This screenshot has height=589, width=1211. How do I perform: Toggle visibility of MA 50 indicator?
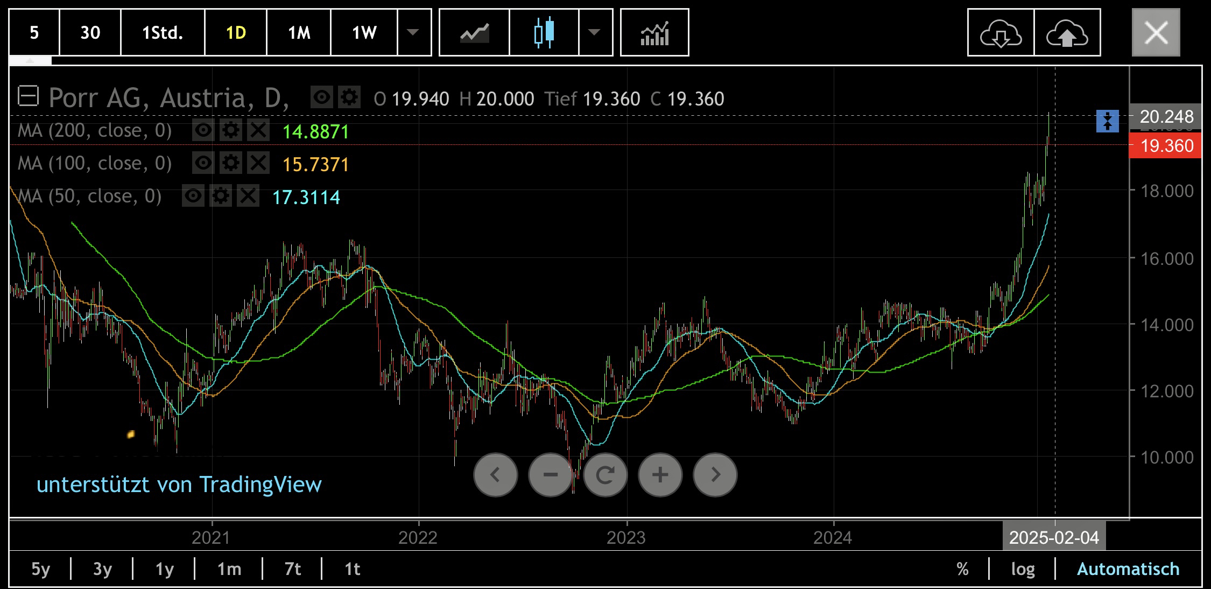point(193,196)
